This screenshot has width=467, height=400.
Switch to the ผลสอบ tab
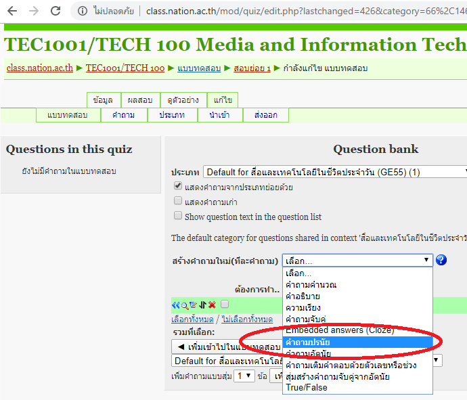point(141,99)
